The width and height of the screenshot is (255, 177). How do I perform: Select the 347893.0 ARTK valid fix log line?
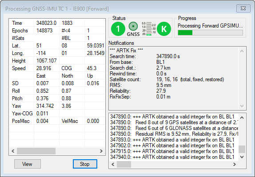click(x=172, y=140)
